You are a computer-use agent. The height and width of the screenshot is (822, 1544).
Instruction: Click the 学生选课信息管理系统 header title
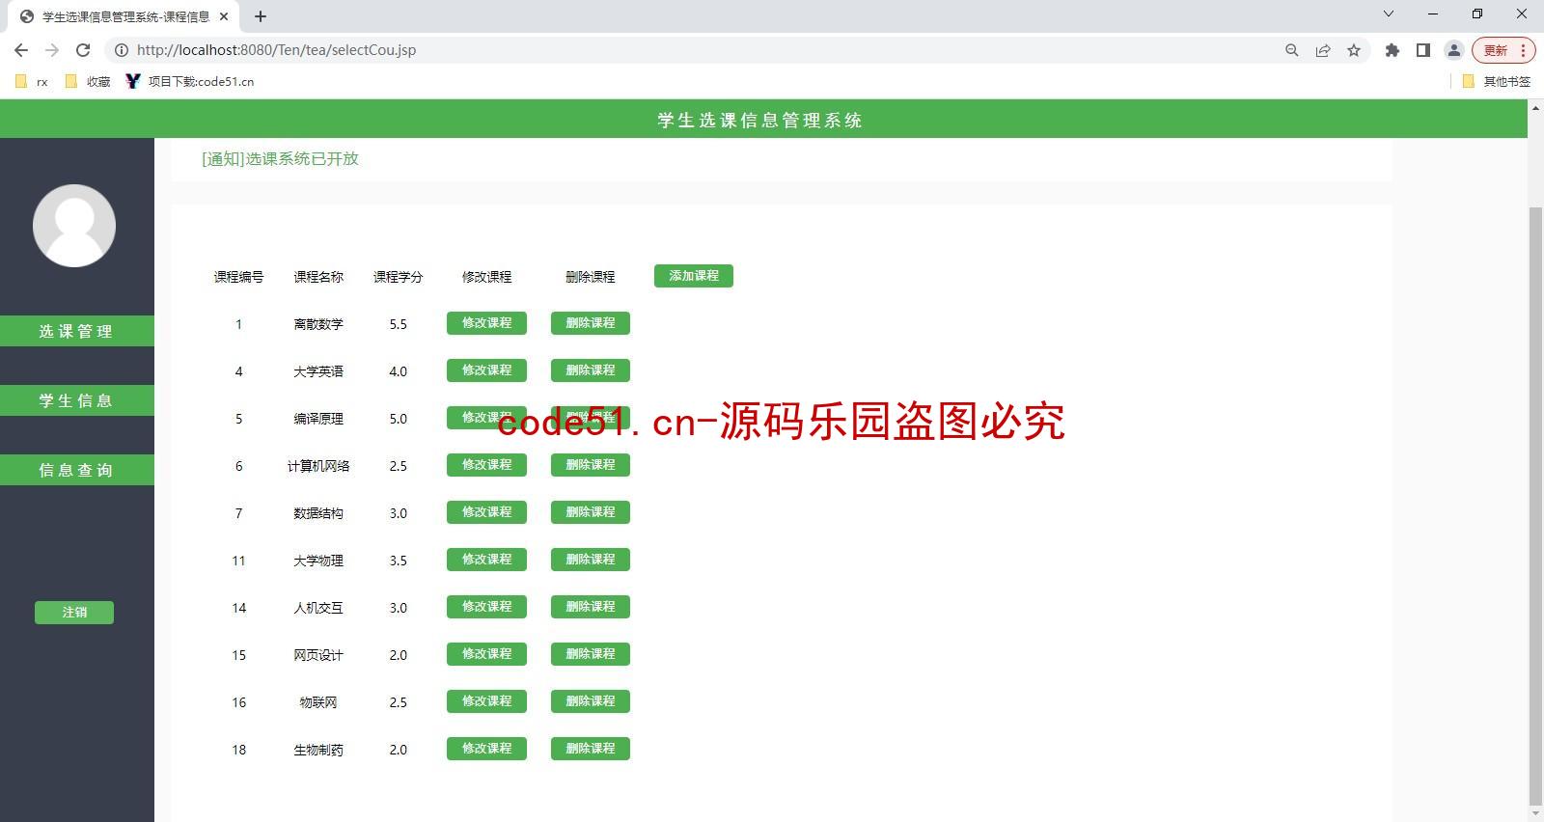760,121
